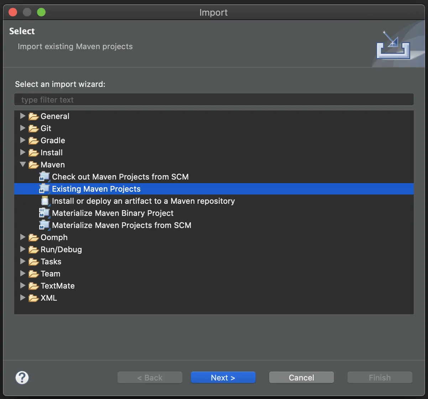This screenshot has width=428, height=399.
Task: Click the Materialize Maven Projects from SCM icon
Action: coord(44,225)
